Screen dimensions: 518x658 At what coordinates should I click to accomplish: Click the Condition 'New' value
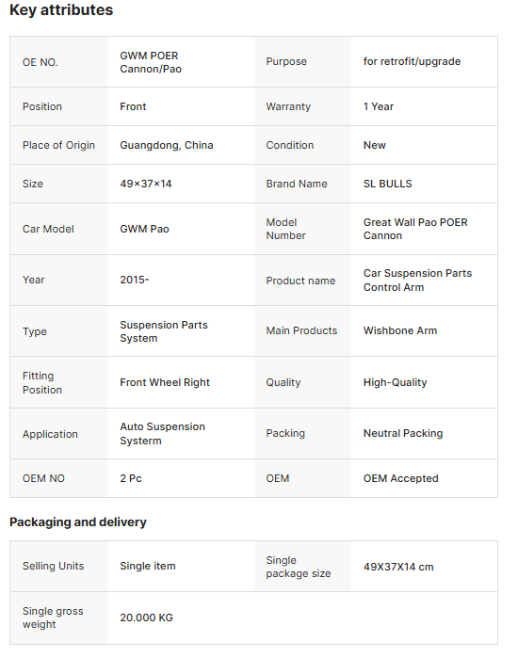[375, 145]
